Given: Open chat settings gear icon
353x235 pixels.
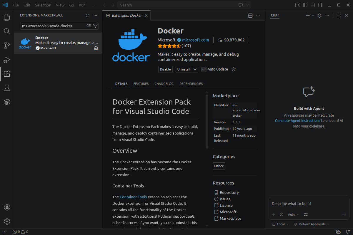Looking at the screenshot, I should pos(319,16).
